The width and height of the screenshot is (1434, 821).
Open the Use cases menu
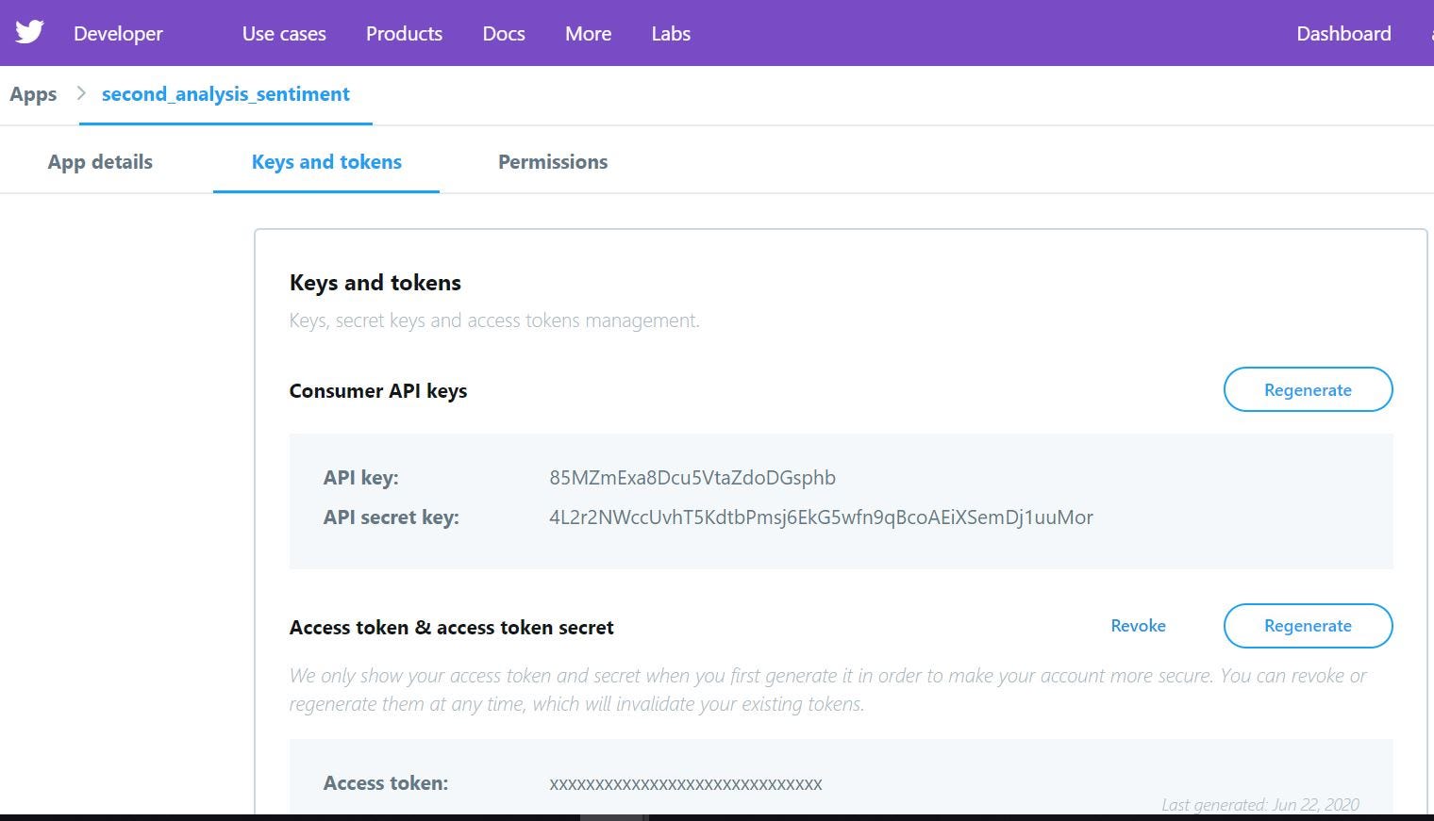click(x=283, y=33)
